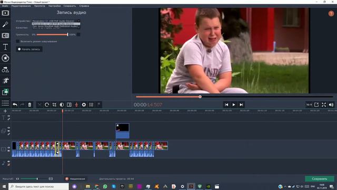Open the Audio equalizer sliders tool

91,104
